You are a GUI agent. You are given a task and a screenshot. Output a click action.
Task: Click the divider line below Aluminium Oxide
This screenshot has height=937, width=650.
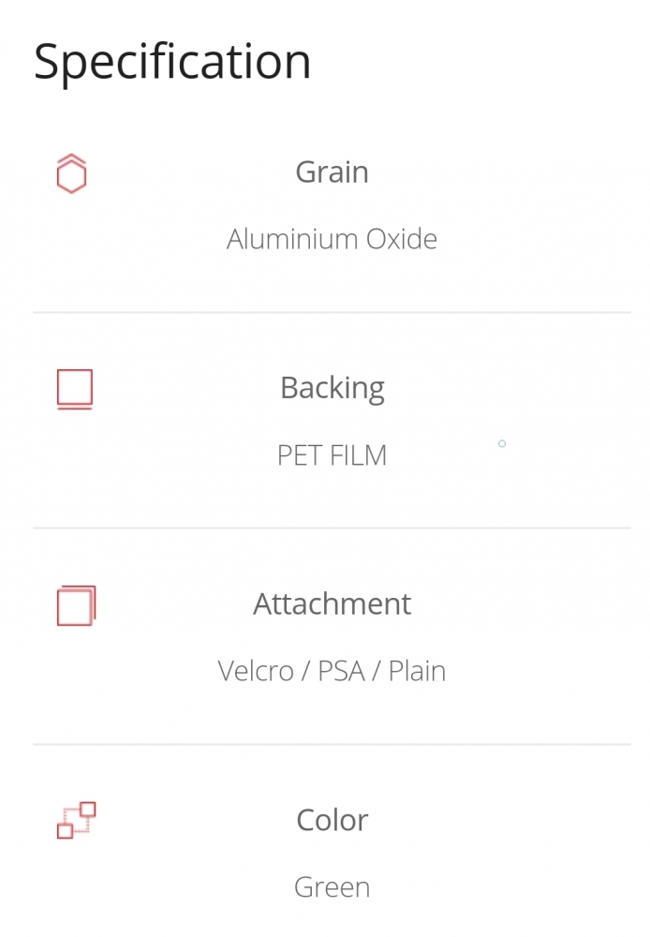click(332, 312)
